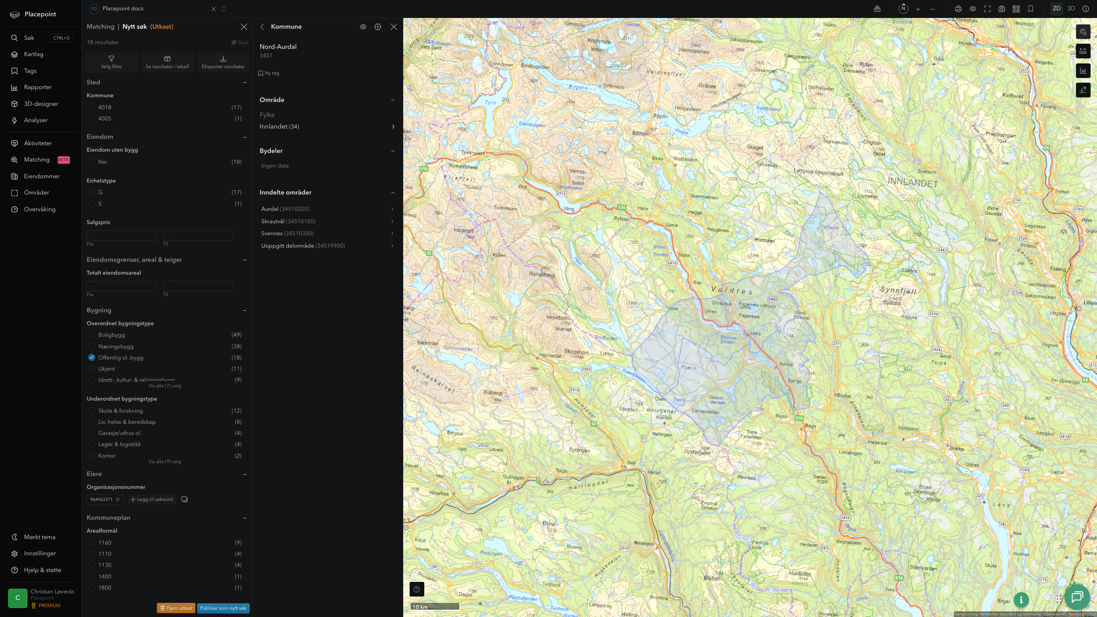Collapse the Bygning section
Screen dimensions: 1097x617
[x=245, y=310]
